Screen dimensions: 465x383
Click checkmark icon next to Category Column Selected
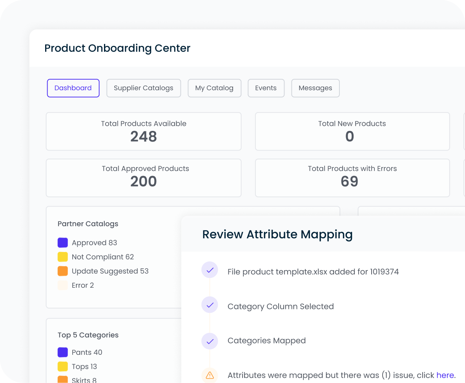click(x=210, y=305)
